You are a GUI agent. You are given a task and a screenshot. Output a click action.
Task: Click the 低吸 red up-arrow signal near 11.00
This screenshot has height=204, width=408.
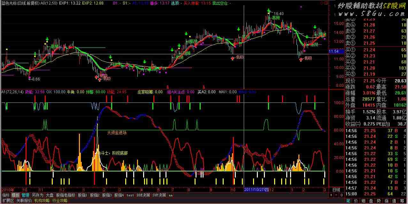click(301, 59)
